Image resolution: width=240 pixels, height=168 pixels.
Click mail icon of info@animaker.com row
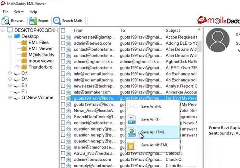coord(68,92)
